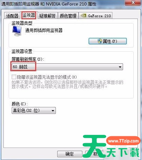Expand the 屏幕刷新频率 dropdown arrow

120,67
